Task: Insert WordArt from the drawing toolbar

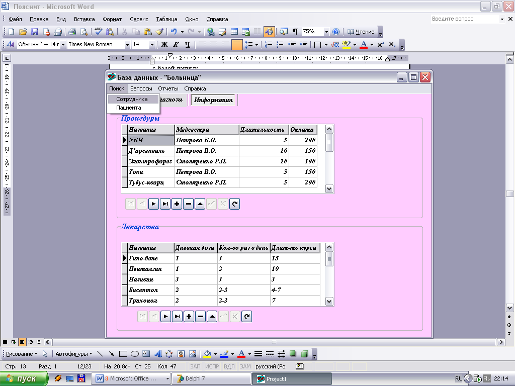Action: click(157, 354)
